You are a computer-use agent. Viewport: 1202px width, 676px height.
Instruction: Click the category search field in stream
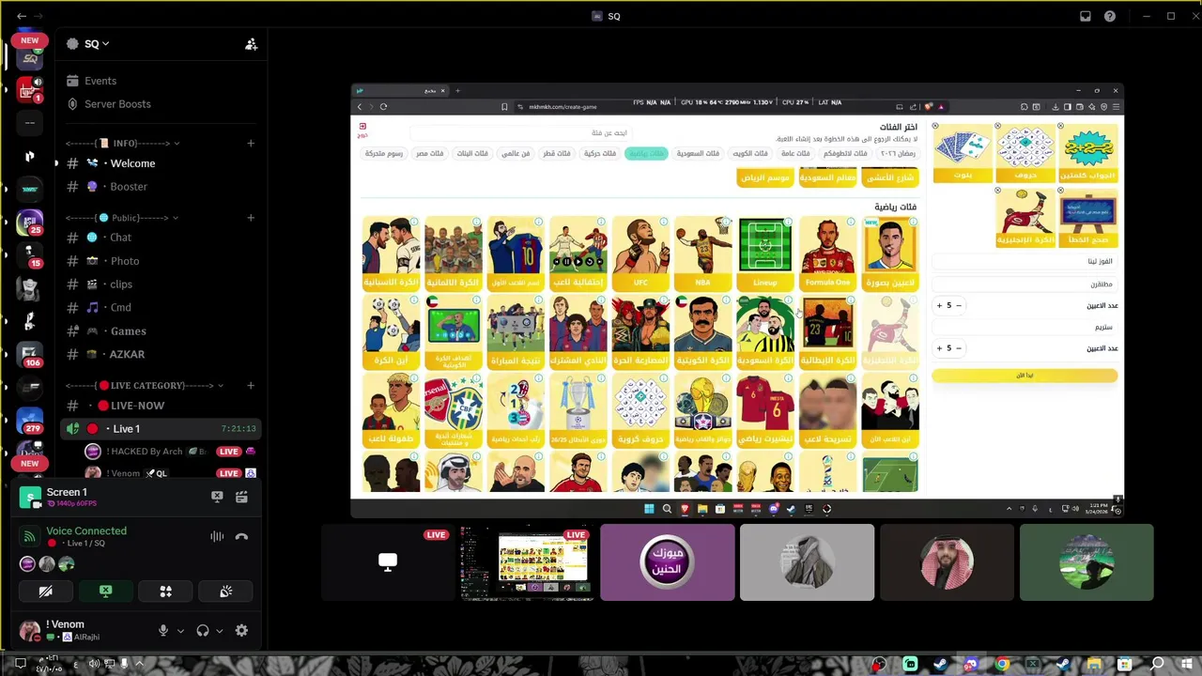pos(522,133)
